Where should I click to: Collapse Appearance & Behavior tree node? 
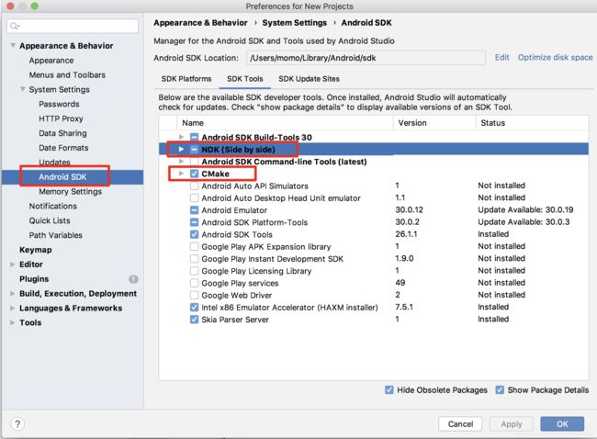13,46
